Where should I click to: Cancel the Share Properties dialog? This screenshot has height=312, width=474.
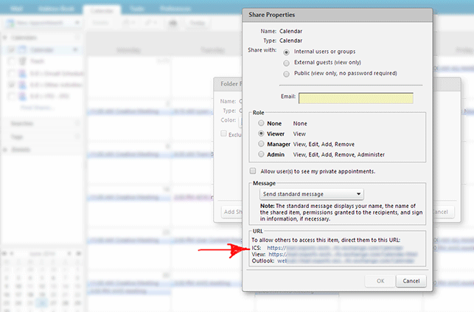(411, 281)
